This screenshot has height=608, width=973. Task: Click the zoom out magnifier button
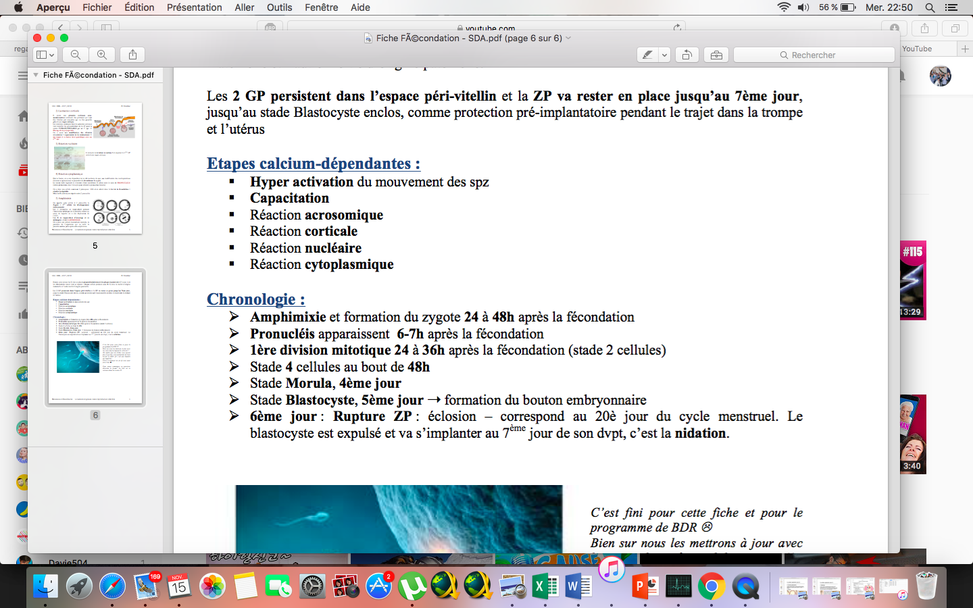pyautogui.click(x=76, y=55)
